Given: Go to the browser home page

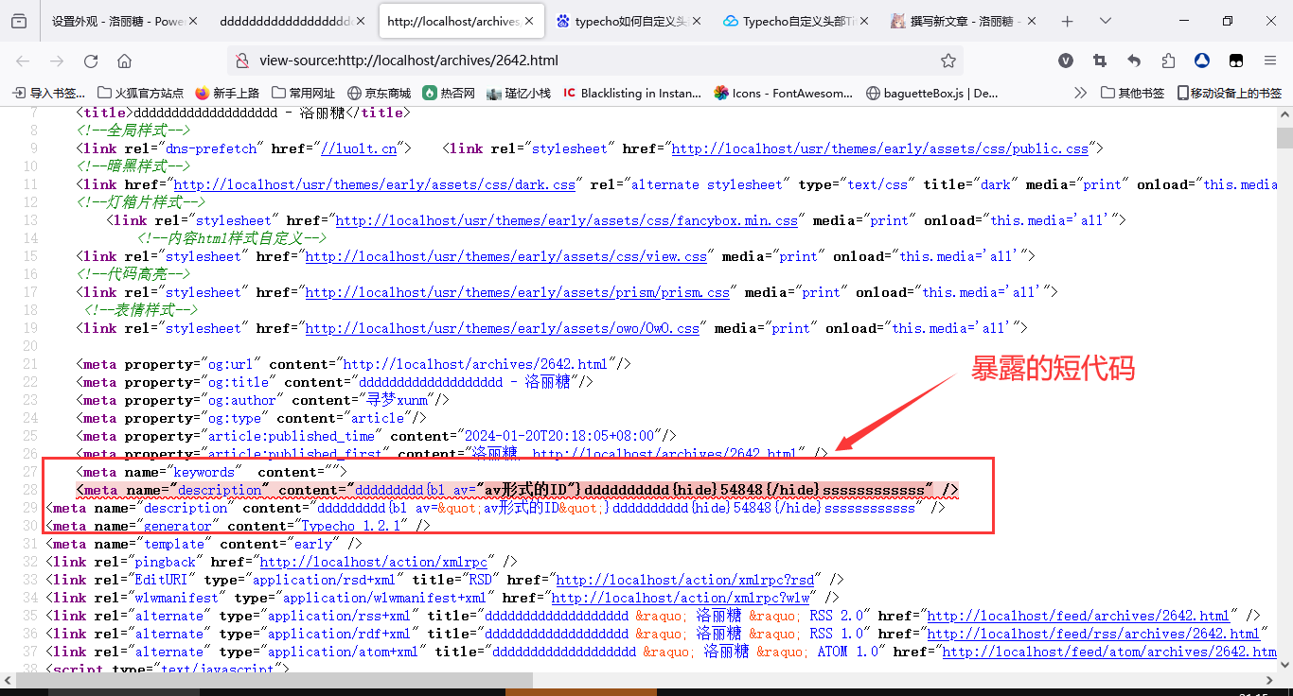Looking at the screenshot, I should tap(124, 61).
